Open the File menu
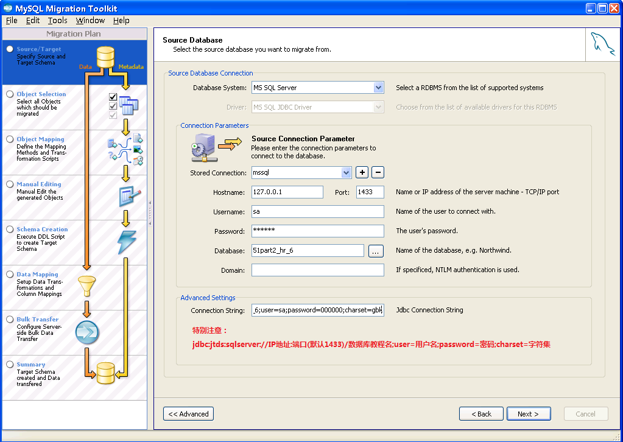Screen dimensions: 623x442 coord(12,20)
